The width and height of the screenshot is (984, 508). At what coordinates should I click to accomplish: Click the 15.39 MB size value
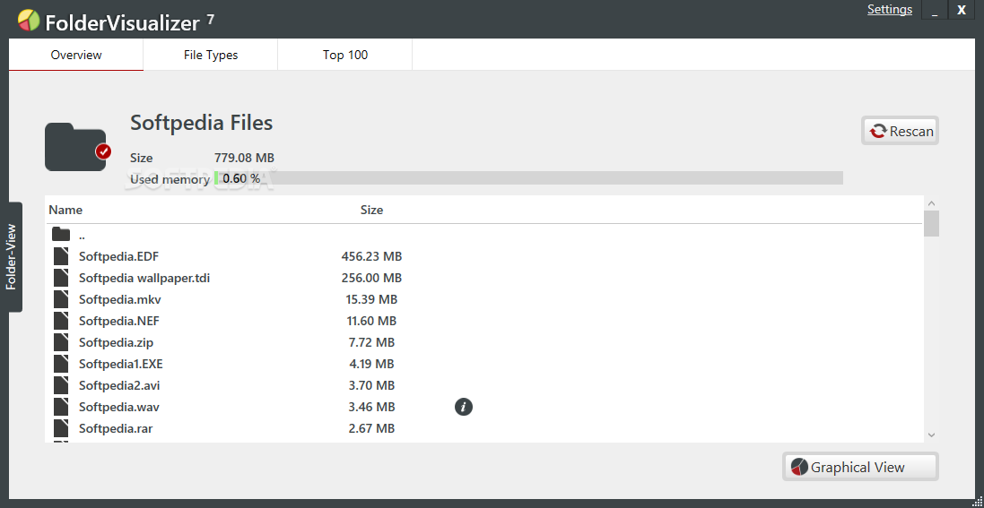tap(371, 299)
